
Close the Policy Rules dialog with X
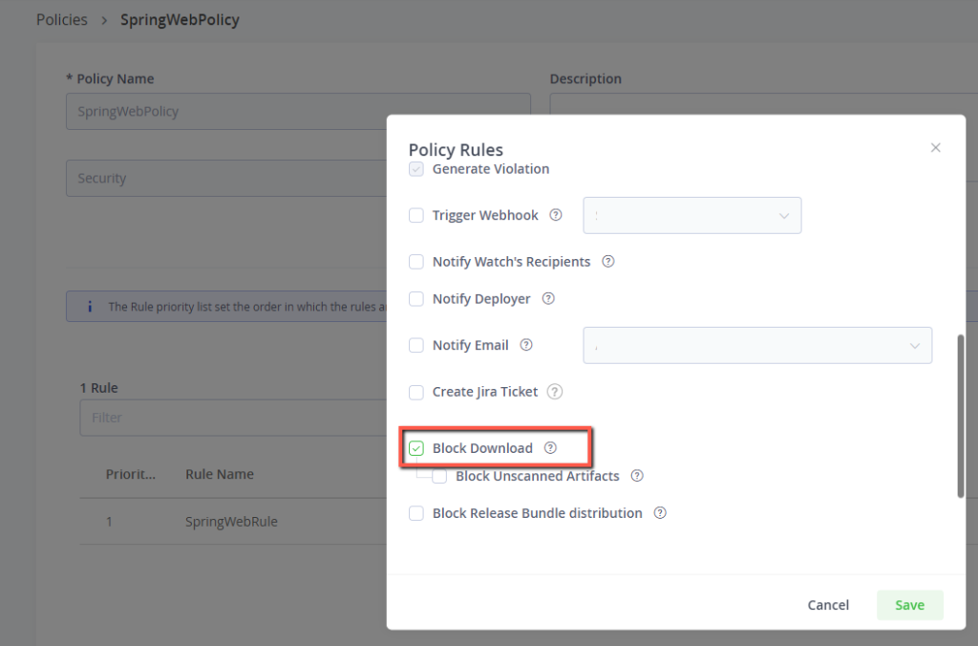(x=936, y=147)
